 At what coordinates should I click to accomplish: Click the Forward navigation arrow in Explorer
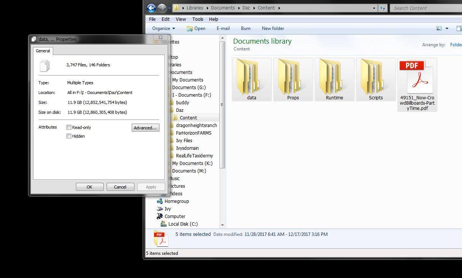click(x=162, y=8)
